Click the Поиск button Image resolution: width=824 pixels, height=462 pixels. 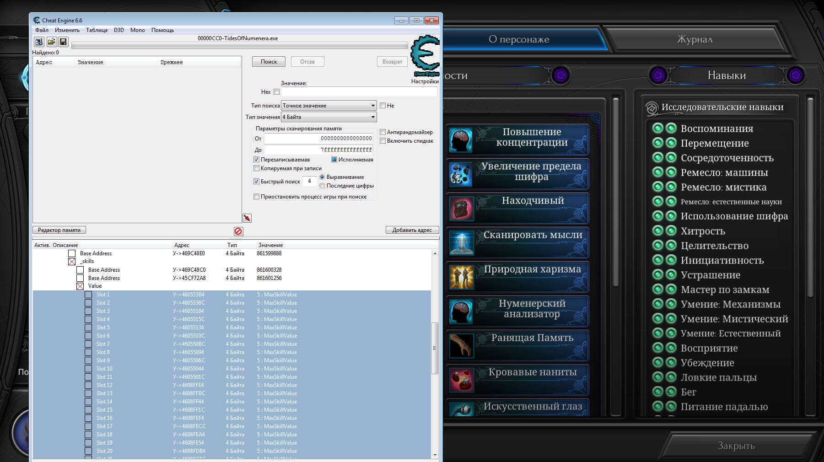(269, 62)
